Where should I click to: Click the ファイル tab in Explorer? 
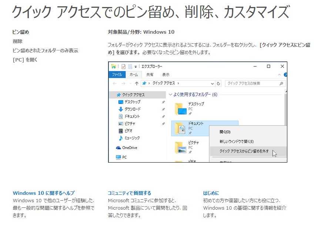[x=117, y=74]
